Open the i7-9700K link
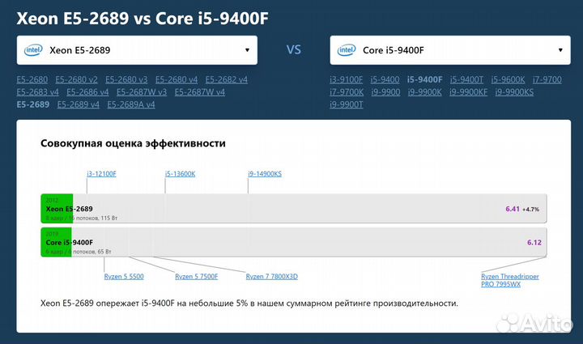Screen dimensions: 583x344 pyautogui.click(x=347, y=92)
